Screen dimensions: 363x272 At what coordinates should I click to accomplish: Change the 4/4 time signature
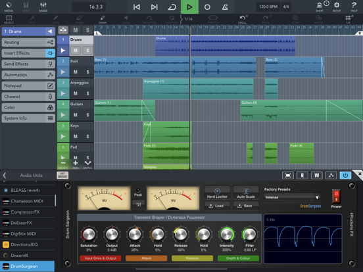tap(286, 7)
